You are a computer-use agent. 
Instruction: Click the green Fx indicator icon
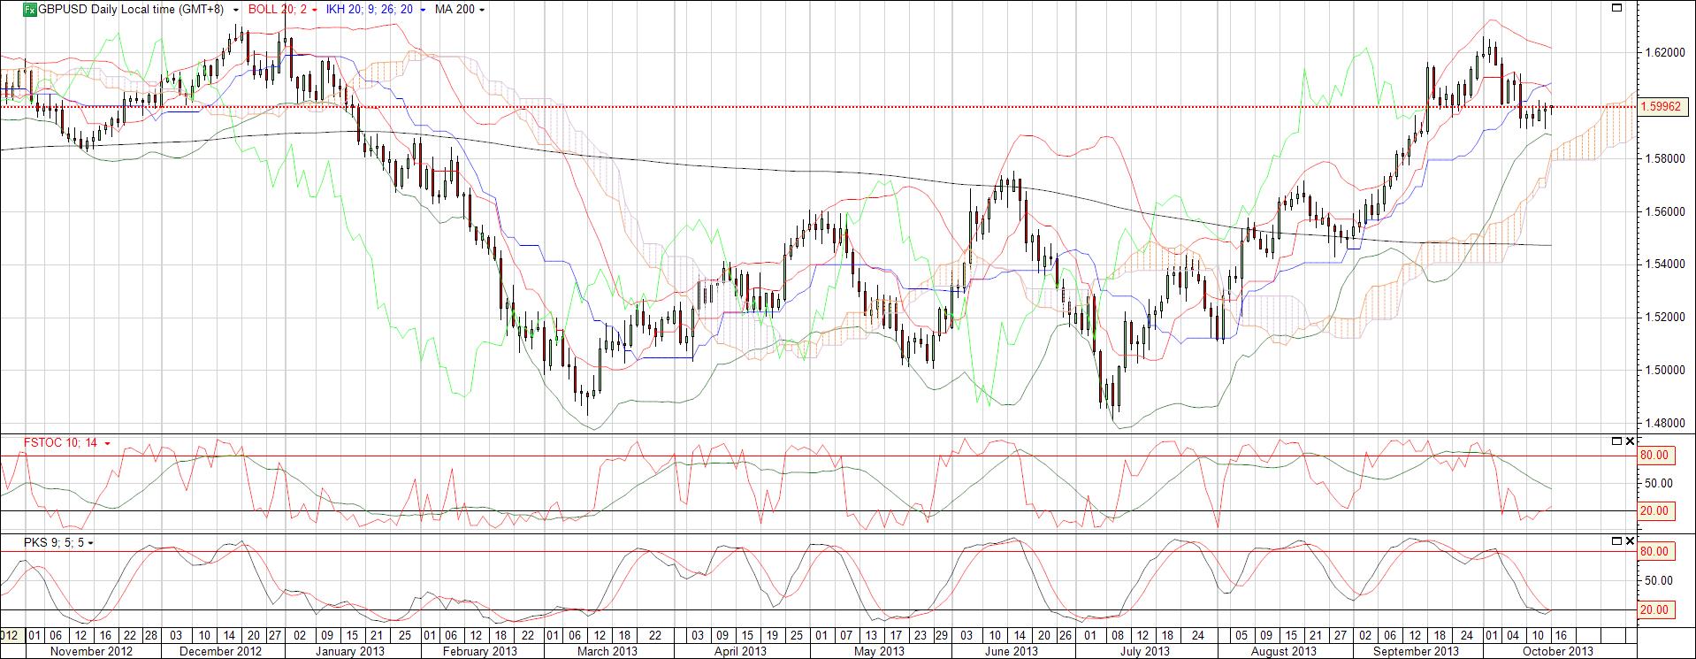click(x=30, y=10)
